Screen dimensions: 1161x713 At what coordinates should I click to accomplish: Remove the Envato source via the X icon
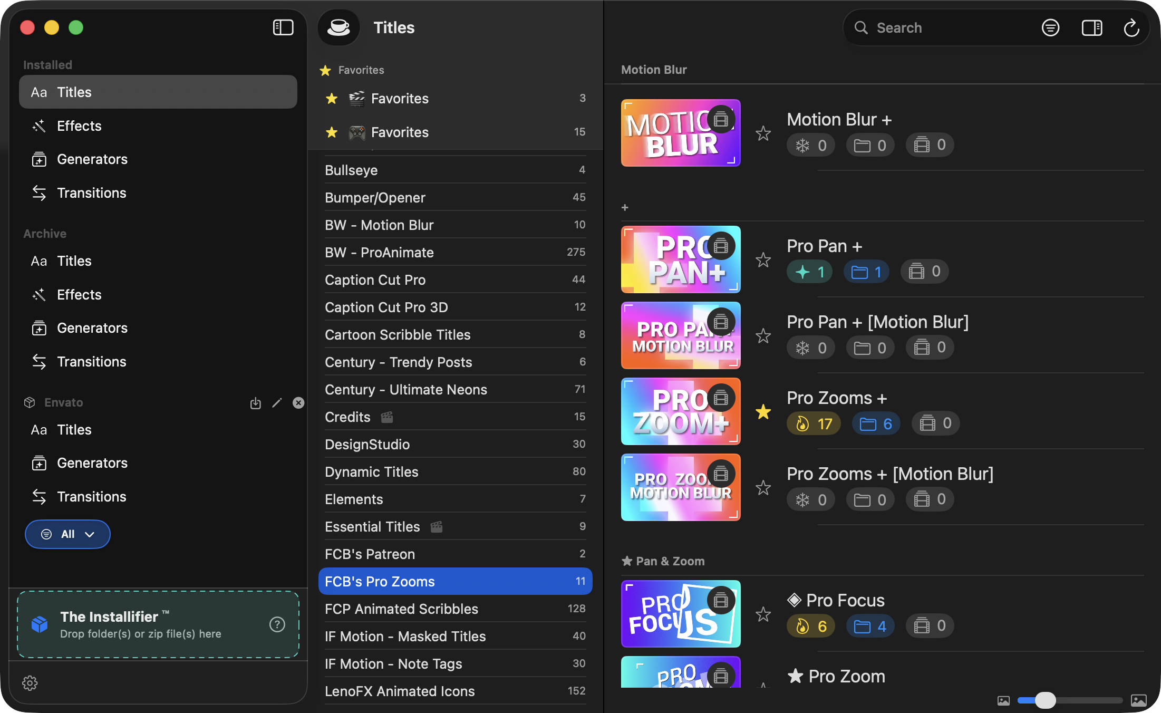coord(298,402)
